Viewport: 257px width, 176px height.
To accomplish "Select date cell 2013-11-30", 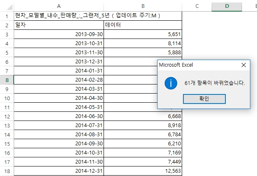I will point(59,53).
